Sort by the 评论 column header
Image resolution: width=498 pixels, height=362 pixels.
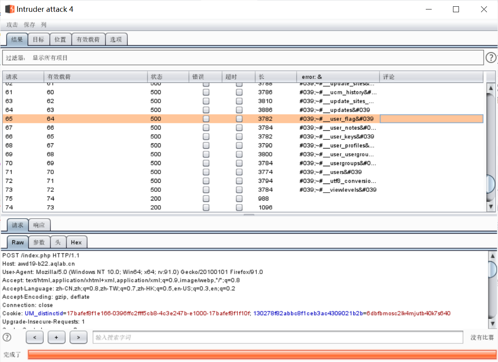tap(431, 77)
